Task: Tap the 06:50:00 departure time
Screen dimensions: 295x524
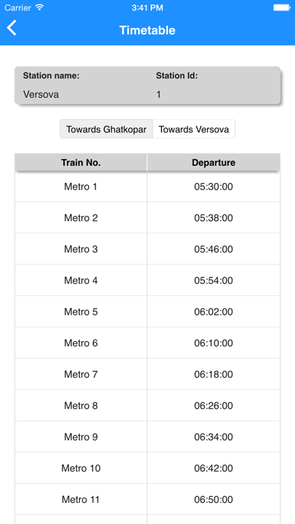Action: pyautogui.click(x=214, y=500)
